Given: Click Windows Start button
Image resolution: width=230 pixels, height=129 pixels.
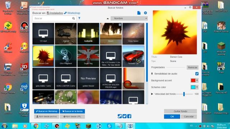Looking at the screenshot, I should click(x=4, y=126).
